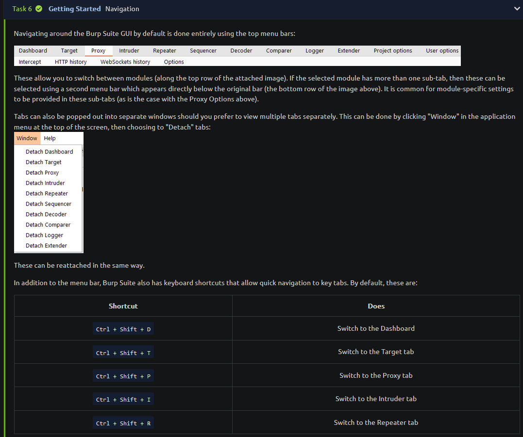Choose Detach Intruder menu entry
The height and width of the screenshot is (437, 523).
click(x=45, y=183)
